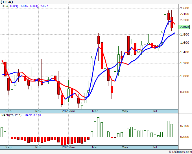Click the tall green candle peaking at 2.600
This screenshot has width=192, height=154.
pos(165,23)
